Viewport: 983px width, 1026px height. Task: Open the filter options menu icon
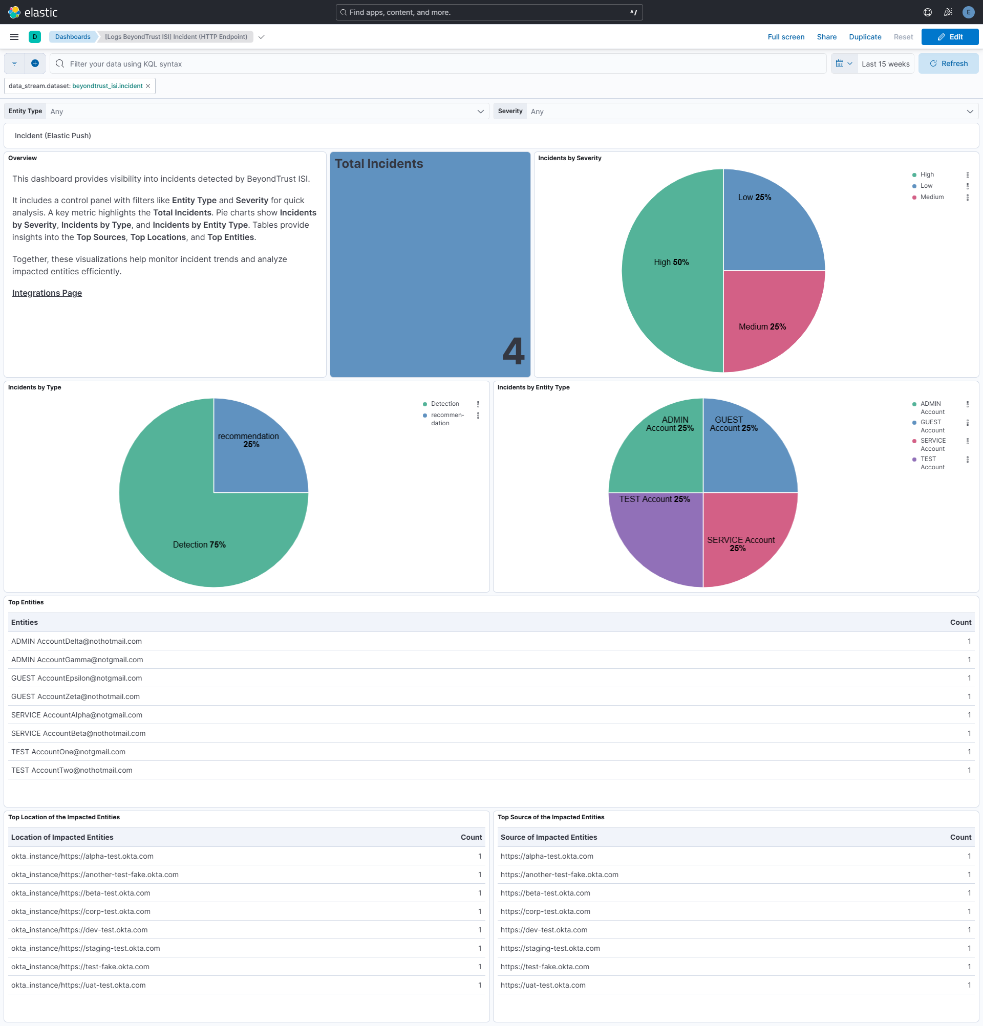pyautogui.click(x=15, y=63)
